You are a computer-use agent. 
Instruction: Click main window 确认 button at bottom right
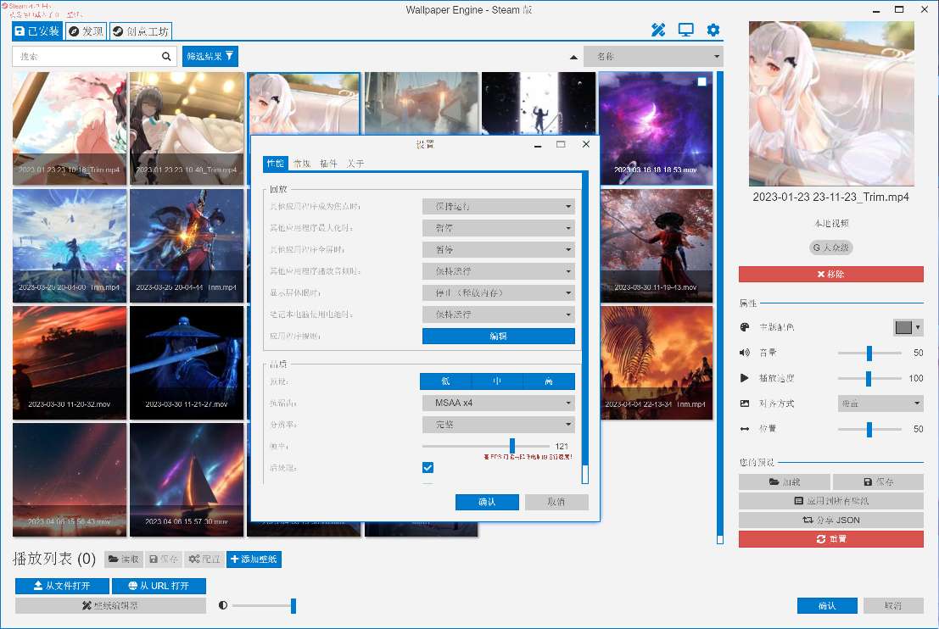(x=827, y=605)
